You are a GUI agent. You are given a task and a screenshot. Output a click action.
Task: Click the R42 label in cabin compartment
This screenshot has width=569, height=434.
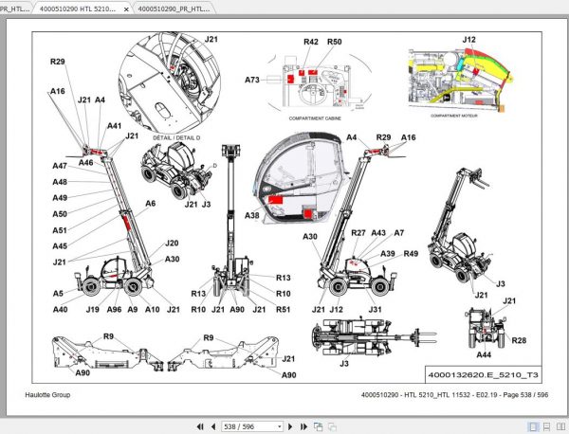tap(311, 42)
